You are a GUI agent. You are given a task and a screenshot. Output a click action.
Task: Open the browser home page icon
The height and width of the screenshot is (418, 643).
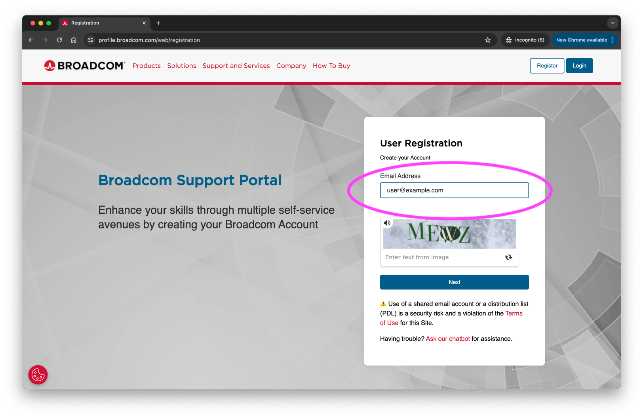(x=74, y=40)
